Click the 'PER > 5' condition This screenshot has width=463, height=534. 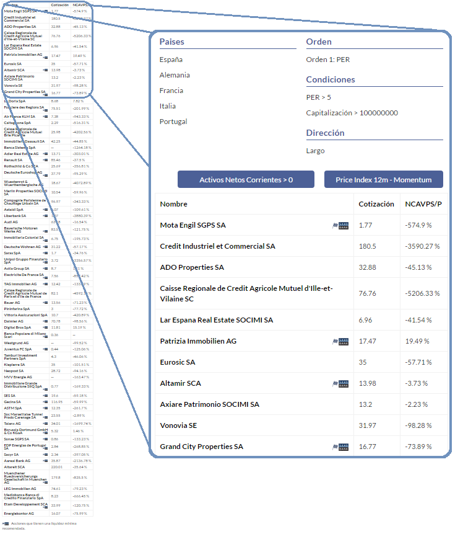point(318,97)
